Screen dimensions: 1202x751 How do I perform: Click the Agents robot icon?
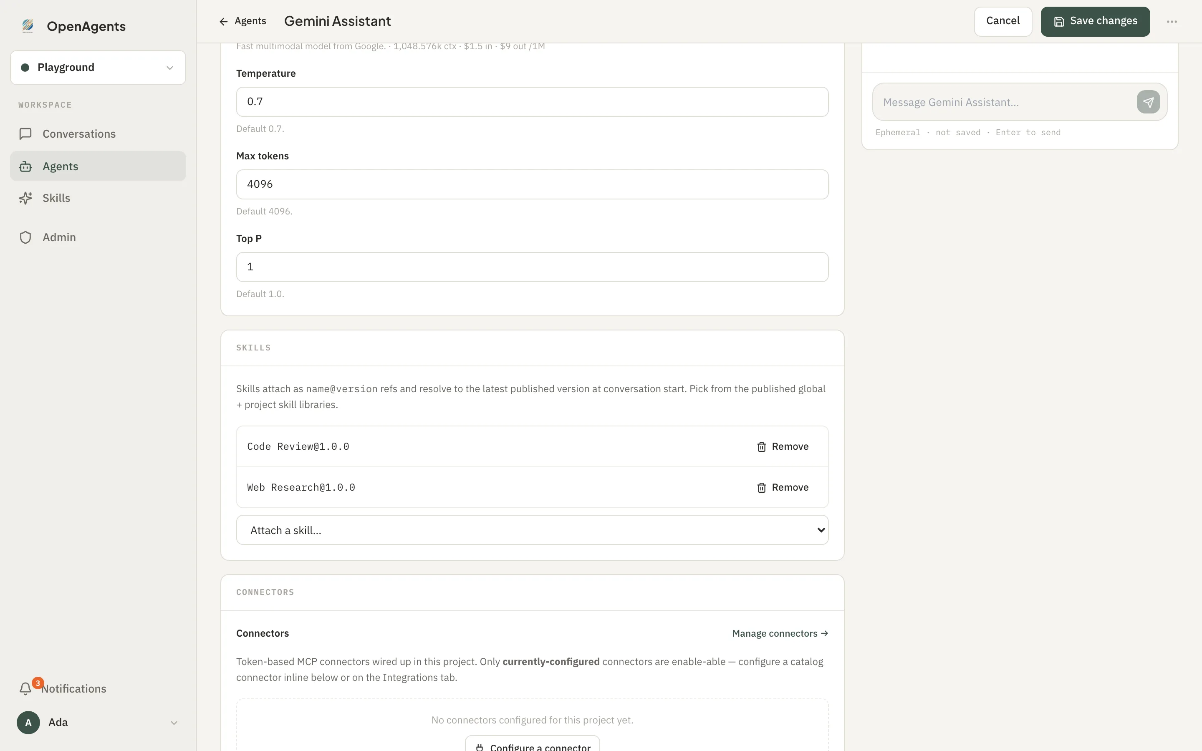25,166
